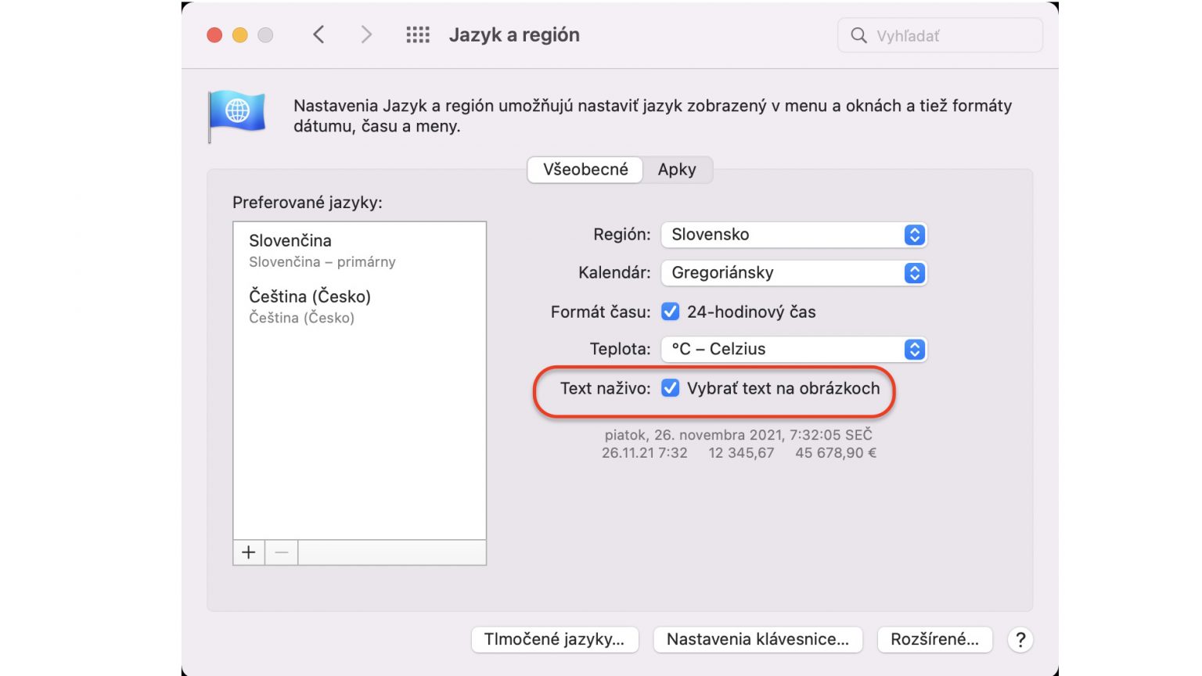
Task: Open help with question mark button
Action: pos(1020,640)
